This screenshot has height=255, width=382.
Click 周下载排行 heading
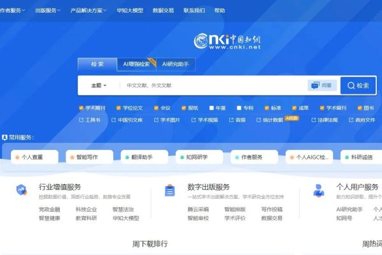coord(150,244)
